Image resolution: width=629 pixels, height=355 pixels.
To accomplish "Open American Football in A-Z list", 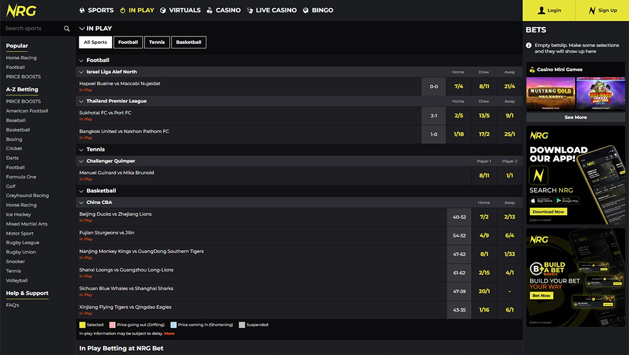I will [x=27, y=111].
